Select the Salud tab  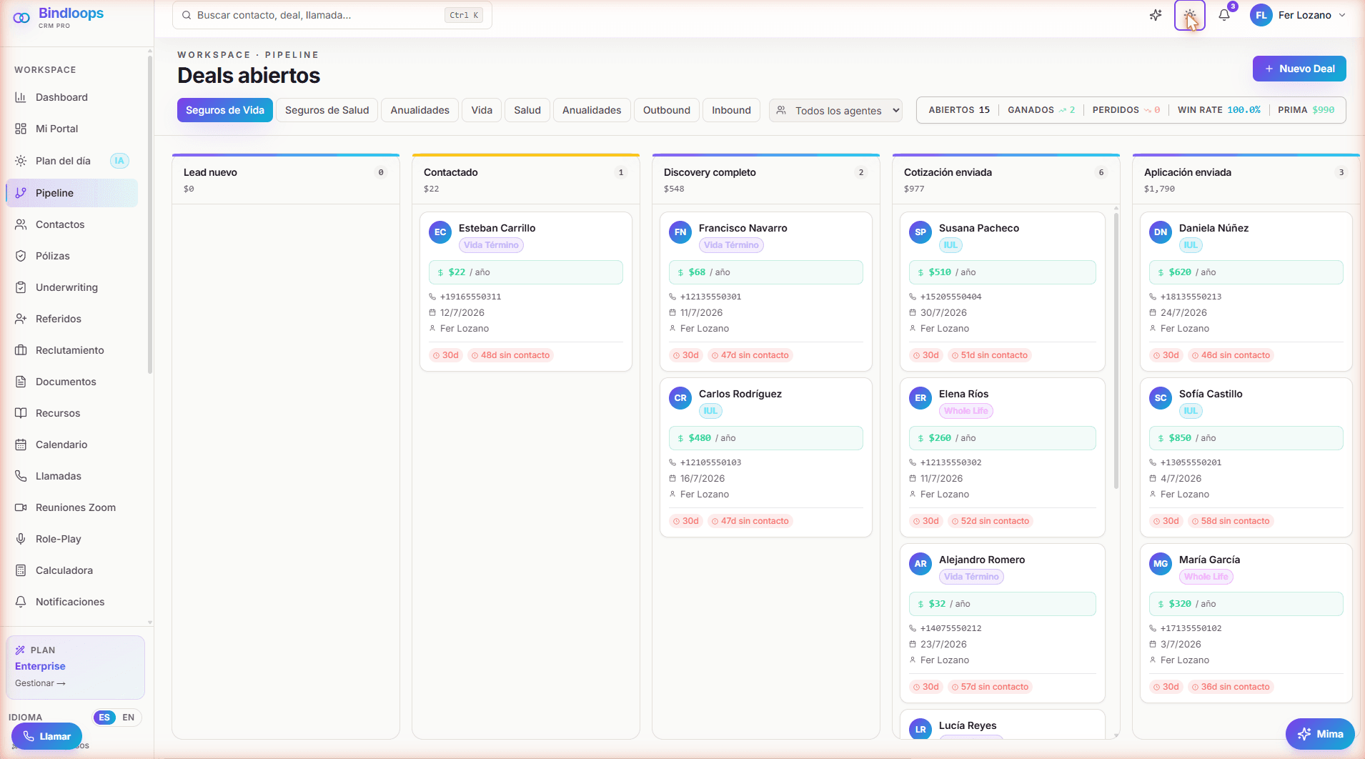pyautogui.click(x=527, y=110)
